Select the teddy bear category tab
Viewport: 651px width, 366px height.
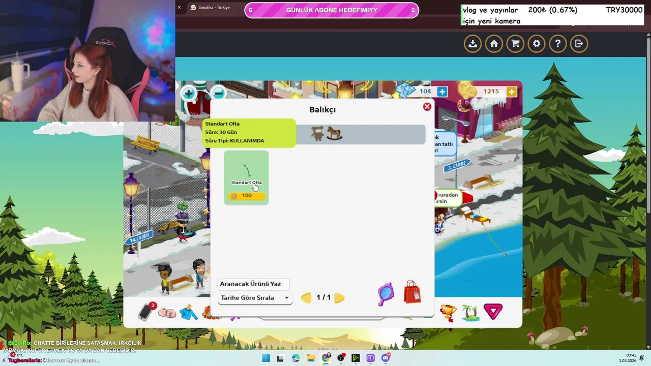click(318, 134)
